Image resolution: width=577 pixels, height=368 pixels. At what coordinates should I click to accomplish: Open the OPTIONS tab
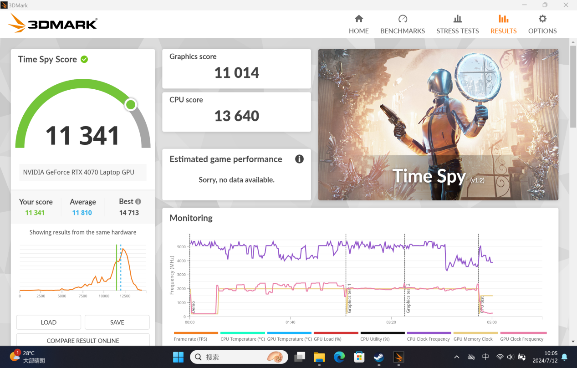[542, 24]
